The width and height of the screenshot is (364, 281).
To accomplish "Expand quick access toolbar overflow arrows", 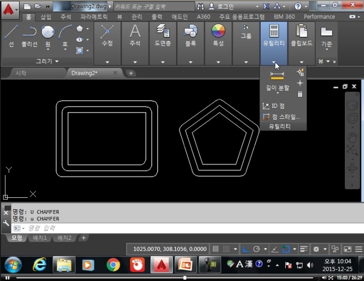I will 48,6.
